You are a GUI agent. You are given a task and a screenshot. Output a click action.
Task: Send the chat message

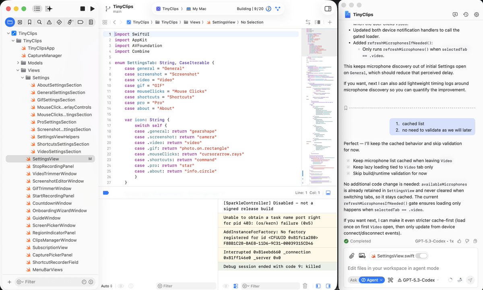[x=470, y=280]
